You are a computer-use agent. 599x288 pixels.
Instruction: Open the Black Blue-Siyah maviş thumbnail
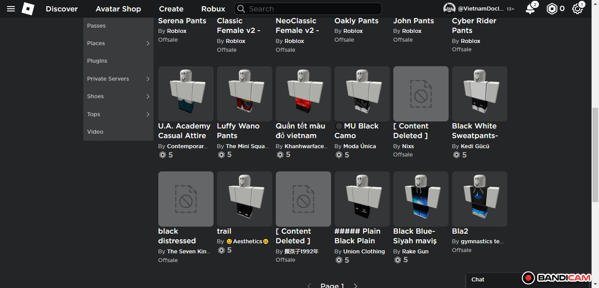coord(421,199)
